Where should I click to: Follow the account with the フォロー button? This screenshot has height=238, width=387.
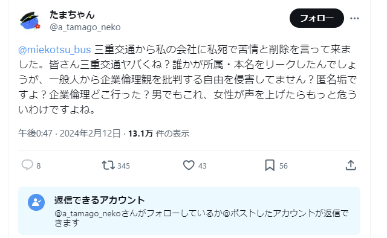(x=317, y=18)
